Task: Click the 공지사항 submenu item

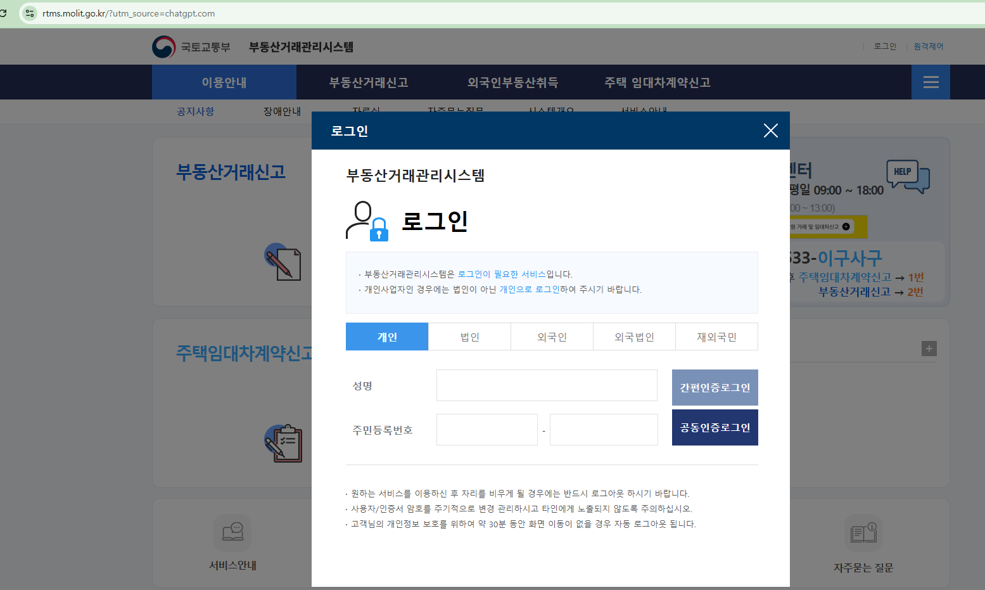Action: 194,111
